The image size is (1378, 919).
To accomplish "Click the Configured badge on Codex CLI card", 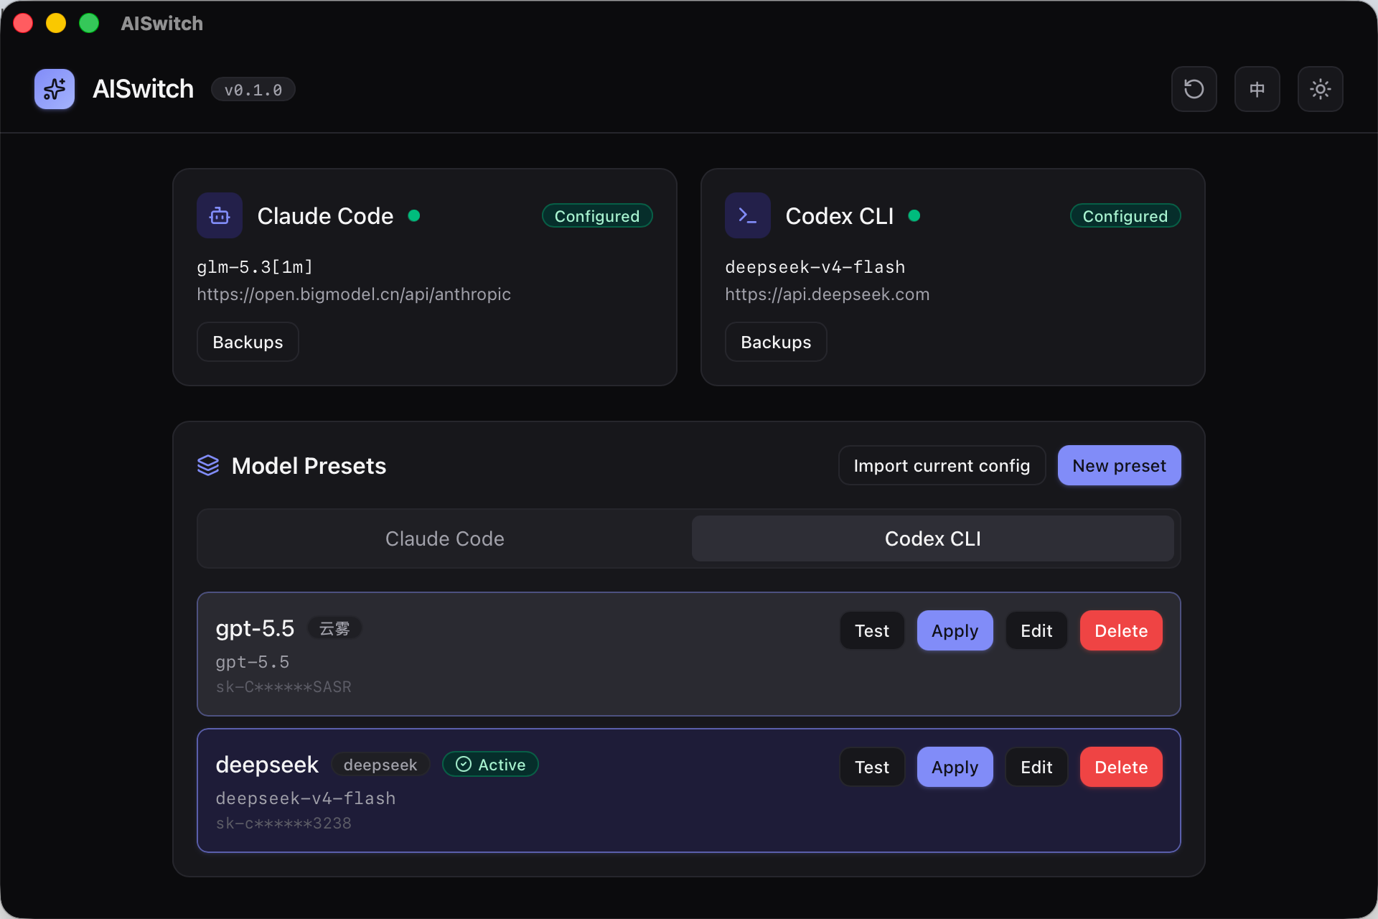I will (x=1125, y=215).
